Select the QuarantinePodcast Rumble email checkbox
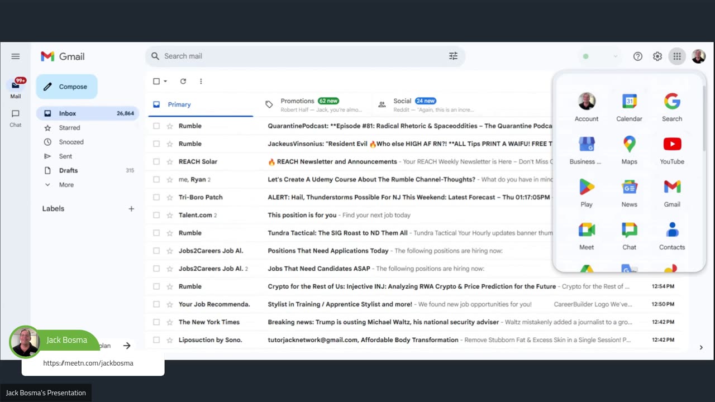The width and height of the screenshot is (715, 402). (156, 126)
